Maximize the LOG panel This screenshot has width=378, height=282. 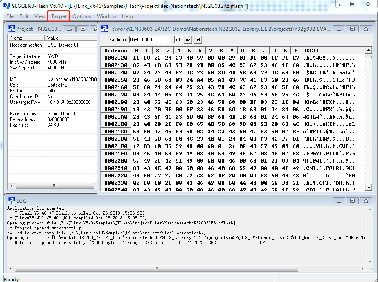point(352,201)
